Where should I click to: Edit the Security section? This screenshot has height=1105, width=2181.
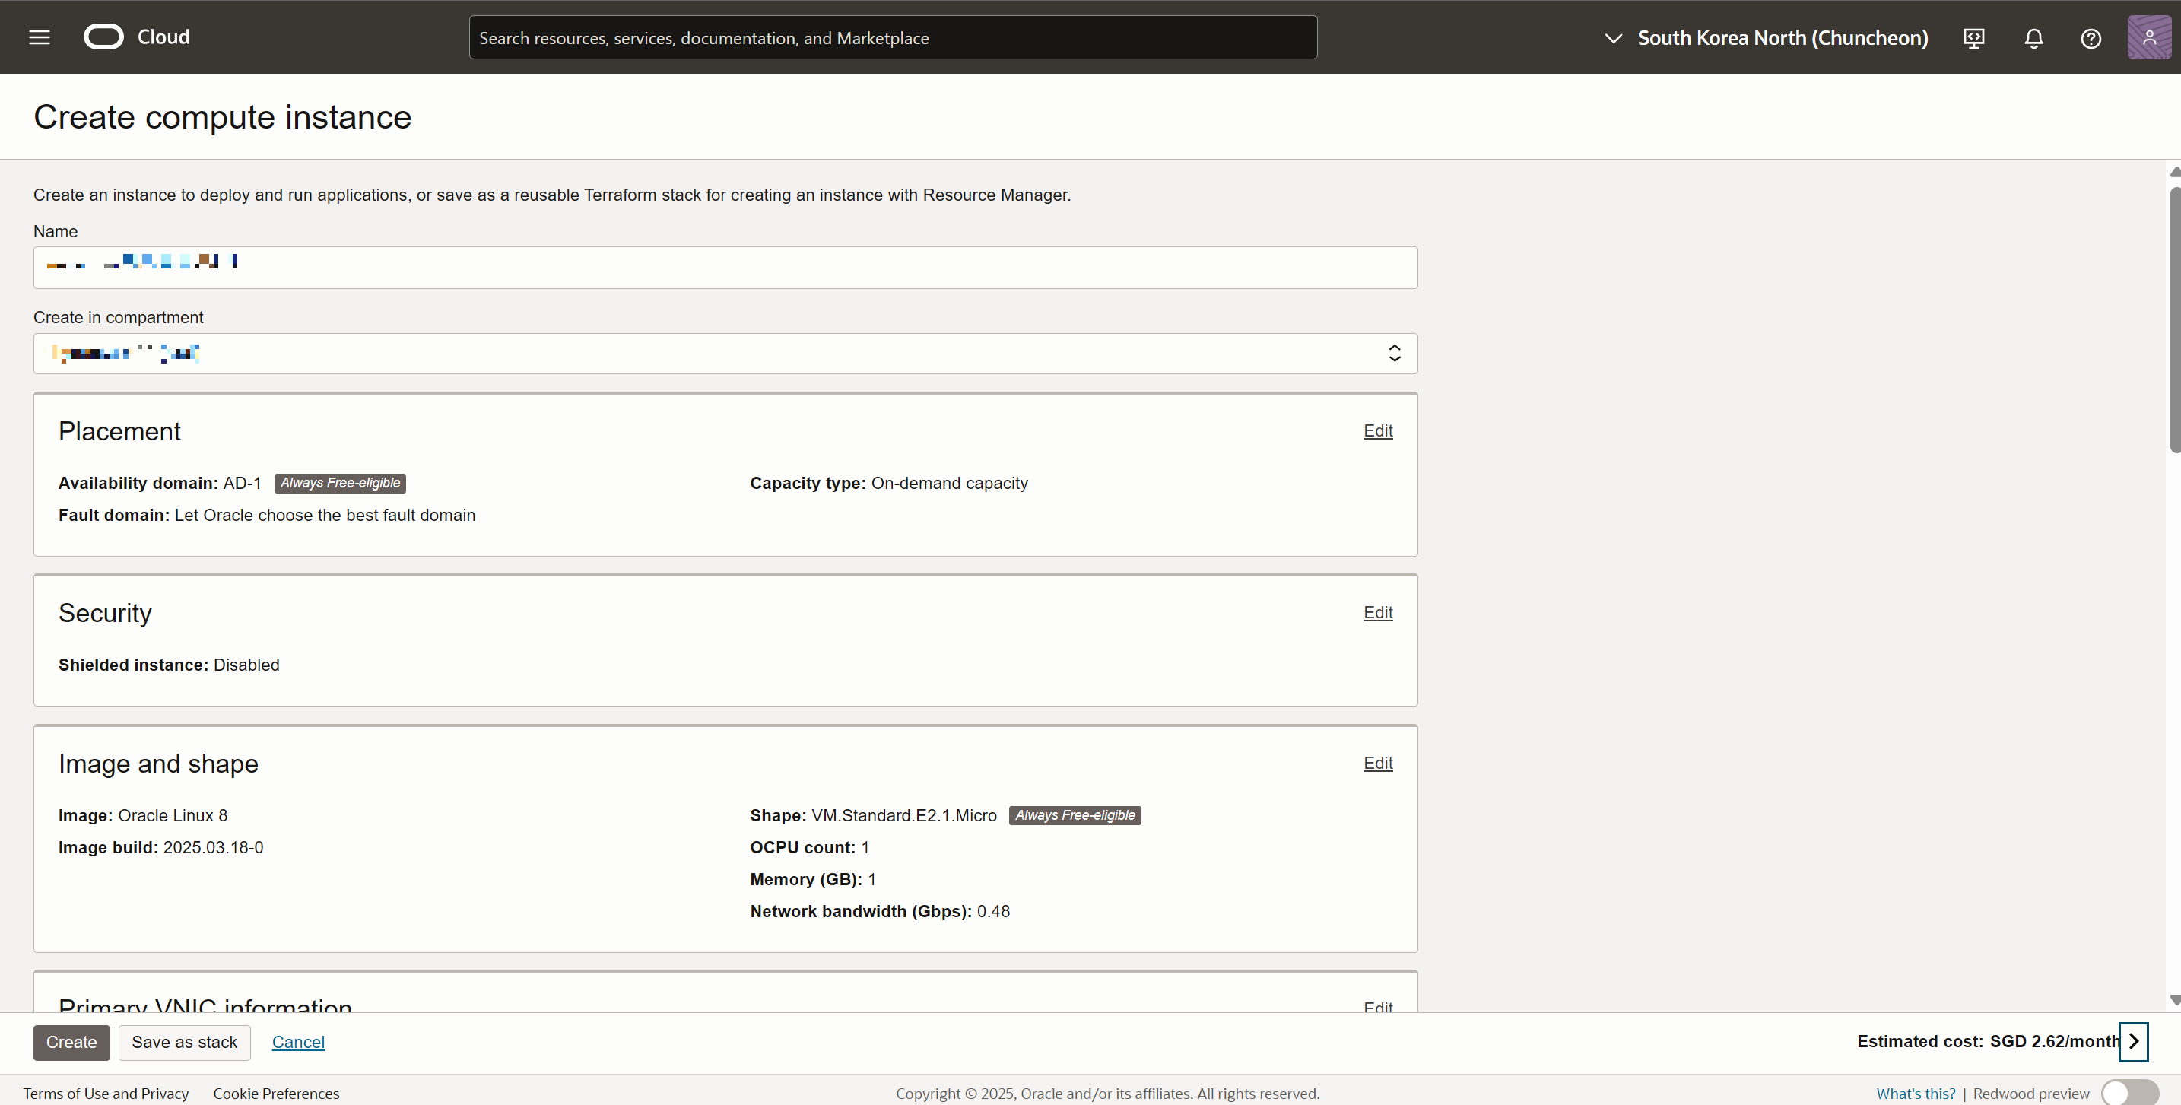pos(1377,612)
